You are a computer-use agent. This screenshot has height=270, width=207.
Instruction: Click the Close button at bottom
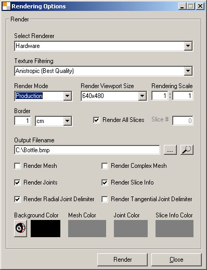coord(176,260)
